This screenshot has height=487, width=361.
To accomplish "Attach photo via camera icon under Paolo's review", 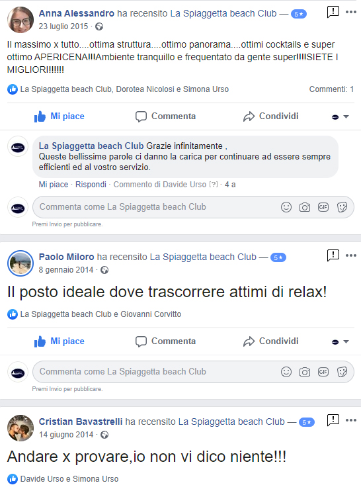I will pos(305,372).
